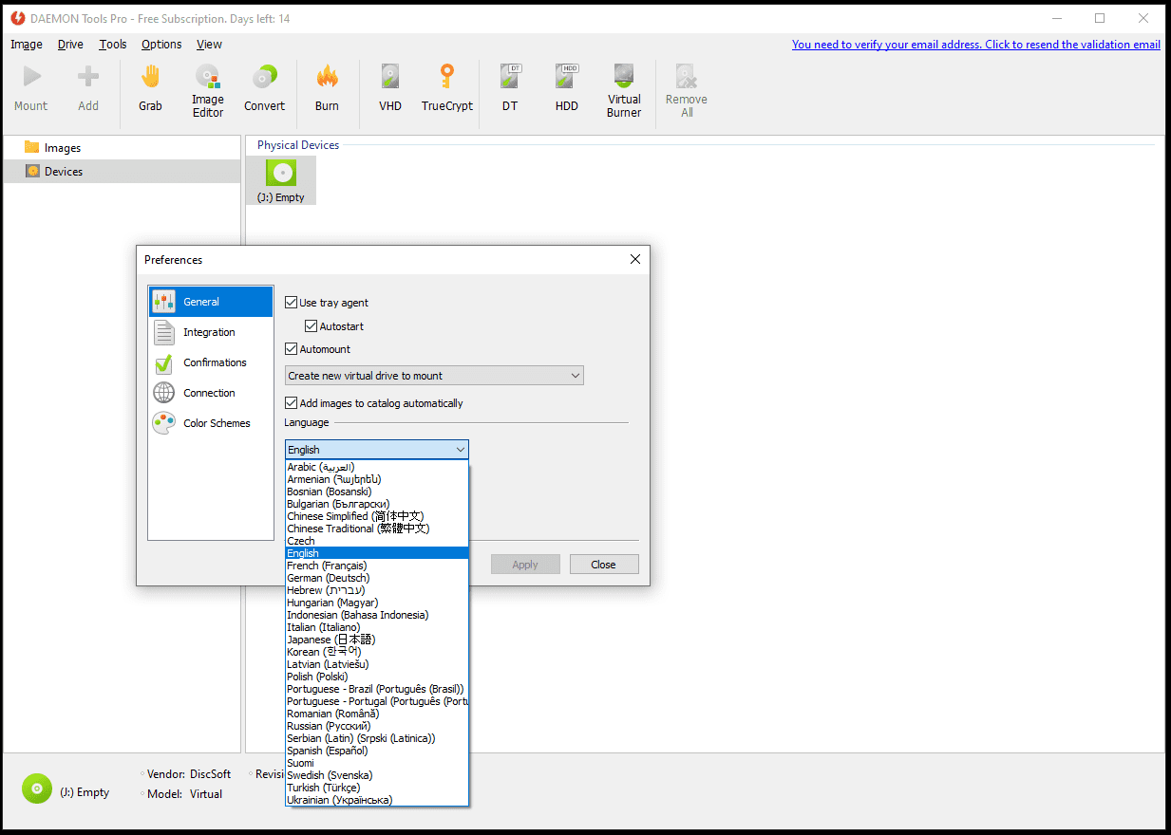
Task: Open the Create new virtual drive dropdown
Action: [434, 376]
